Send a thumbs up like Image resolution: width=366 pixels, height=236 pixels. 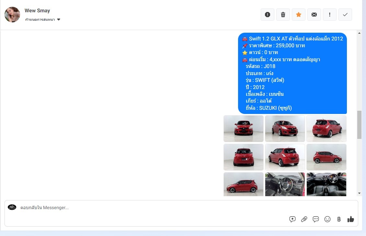point(350,219)
